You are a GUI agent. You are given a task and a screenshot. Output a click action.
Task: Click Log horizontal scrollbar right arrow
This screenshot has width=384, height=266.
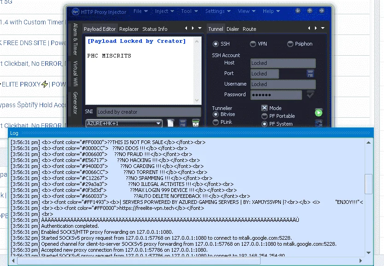(361, 260)
